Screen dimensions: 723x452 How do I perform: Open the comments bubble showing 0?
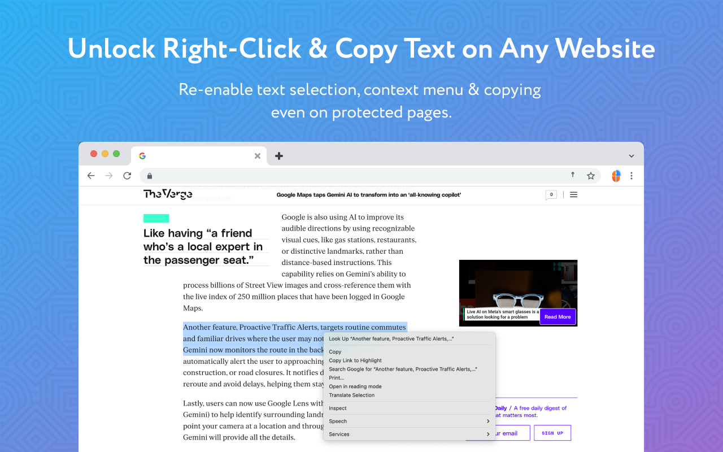click(x=551, y=195)
